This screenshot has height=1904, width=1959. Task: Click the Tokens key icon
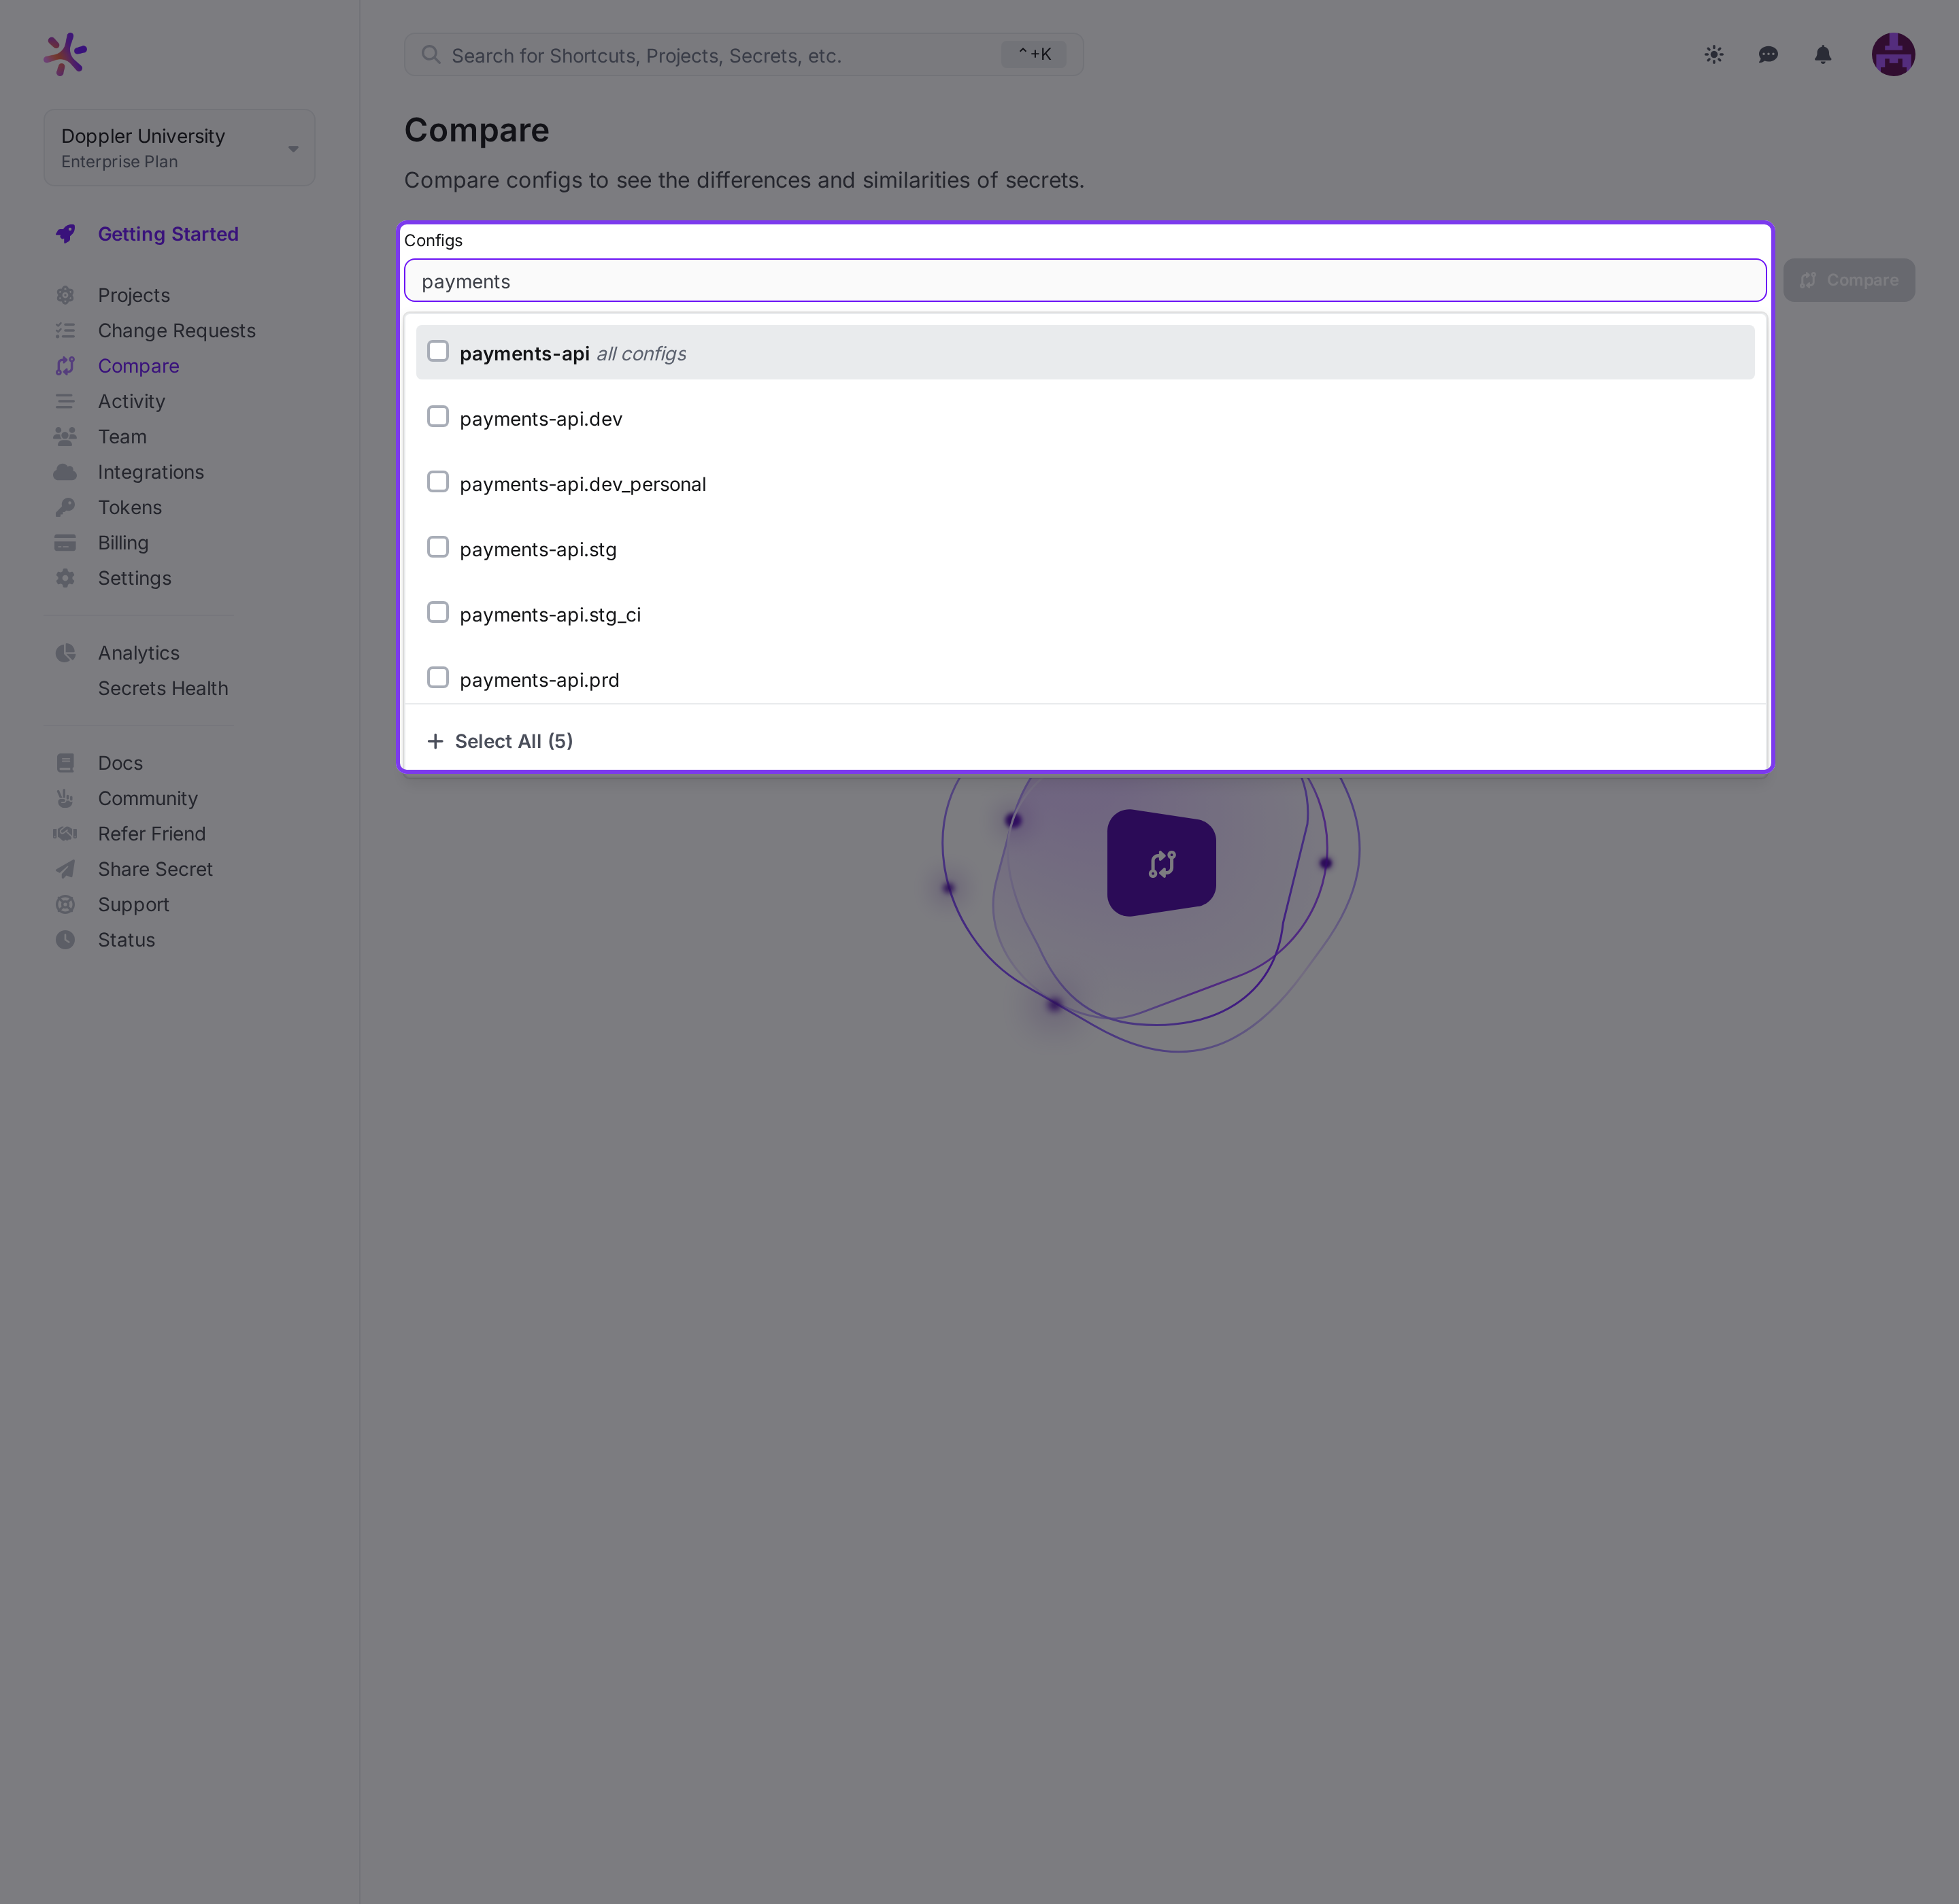[x=65, y=508]
